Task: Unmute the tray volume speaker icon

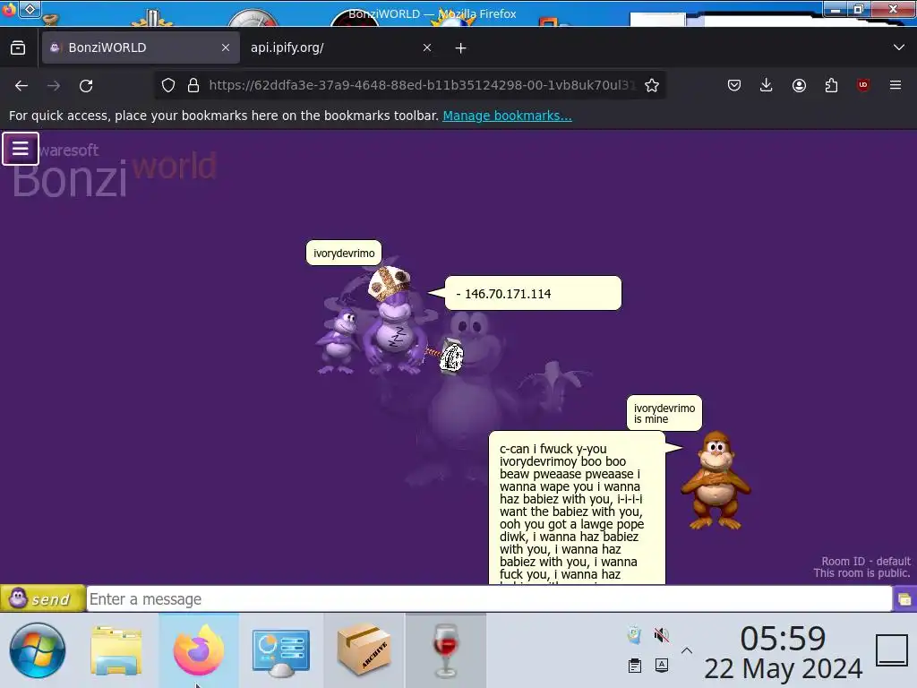Action: point(662,635)
